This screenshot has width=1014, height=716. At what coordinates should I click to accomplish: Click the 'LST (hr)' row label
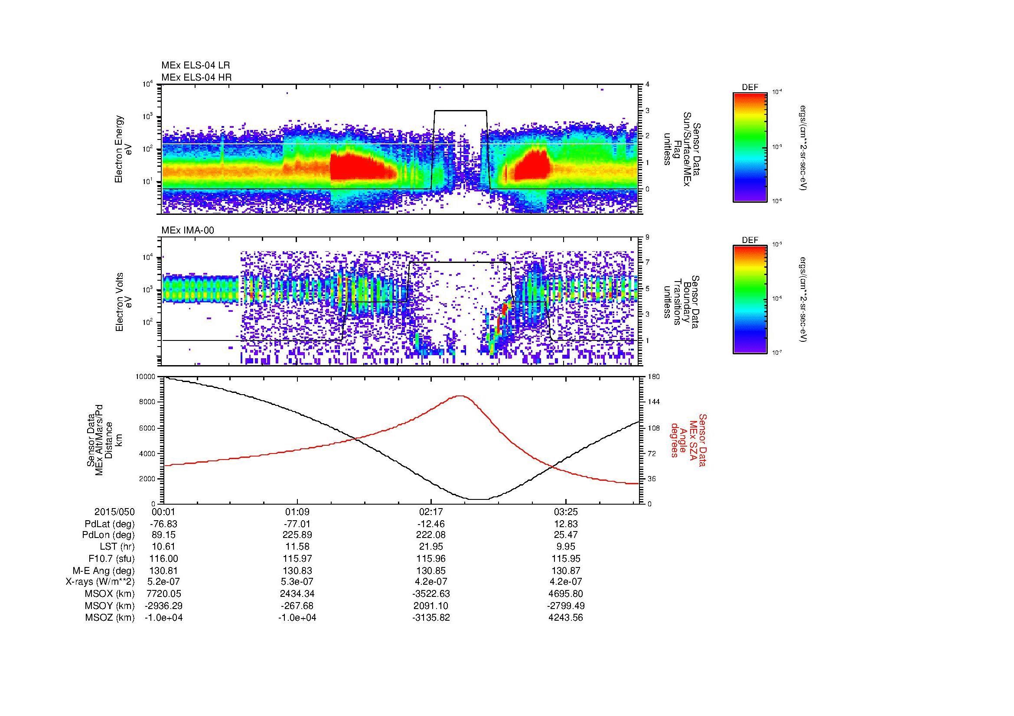(x=117, y=547)
